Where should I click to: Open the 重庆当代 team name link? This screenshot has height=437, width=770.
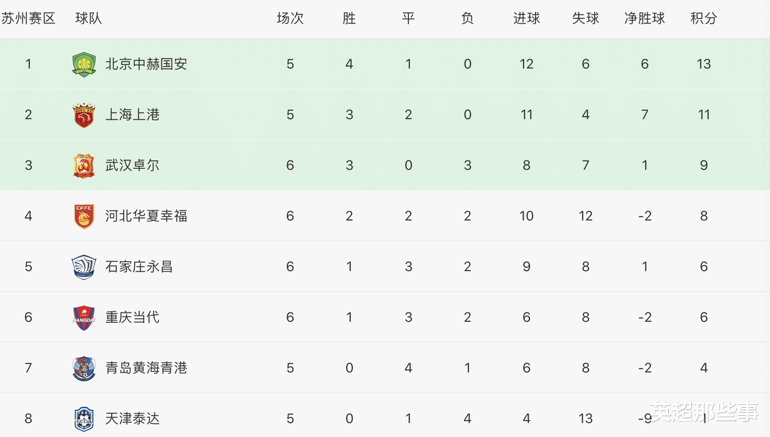click(132, 317)
